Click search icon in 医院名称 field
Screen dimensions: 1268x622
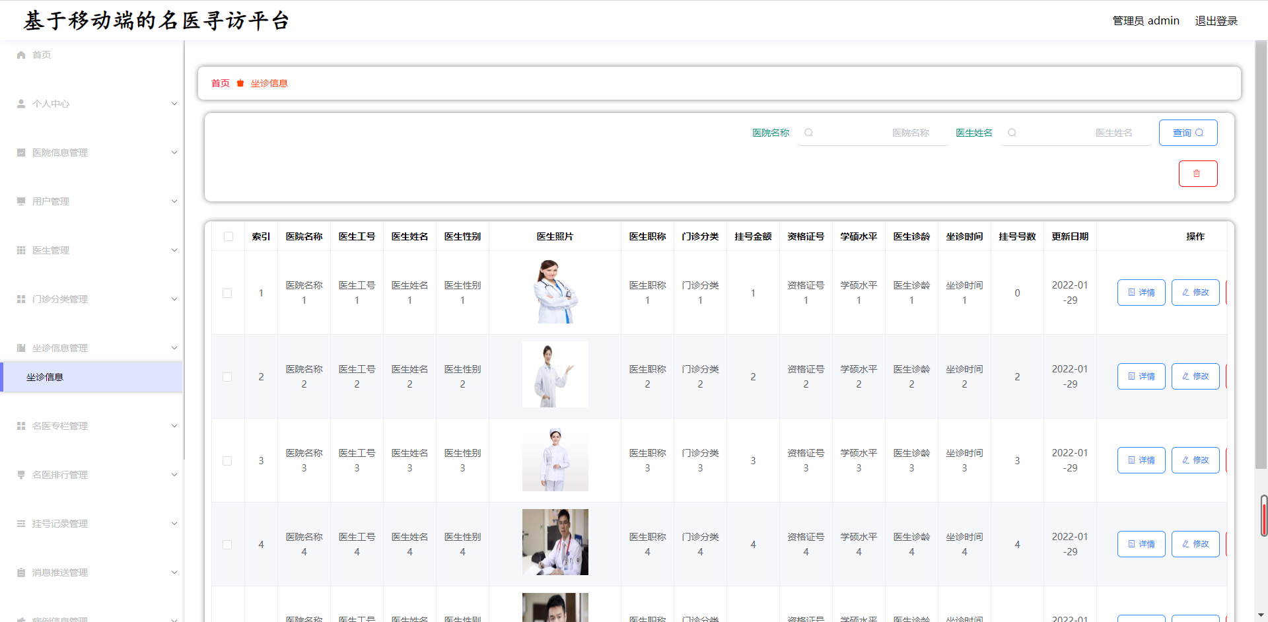808,133
